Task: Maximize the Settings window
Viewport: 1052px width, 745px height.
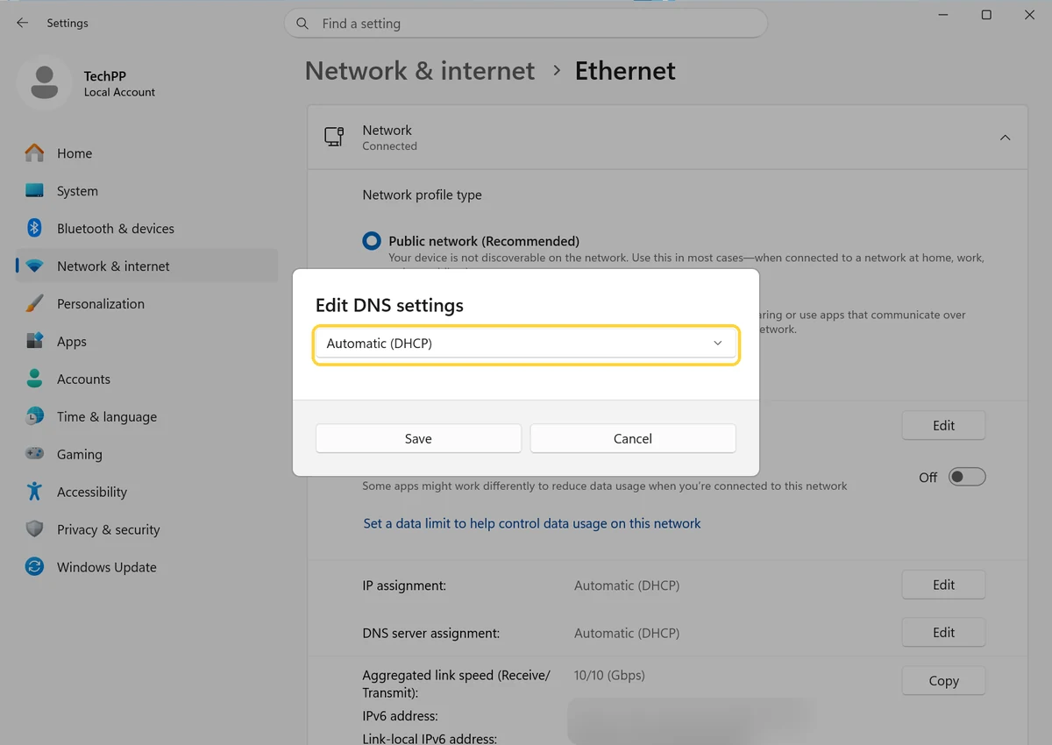Action: click(x=986, y=15)
